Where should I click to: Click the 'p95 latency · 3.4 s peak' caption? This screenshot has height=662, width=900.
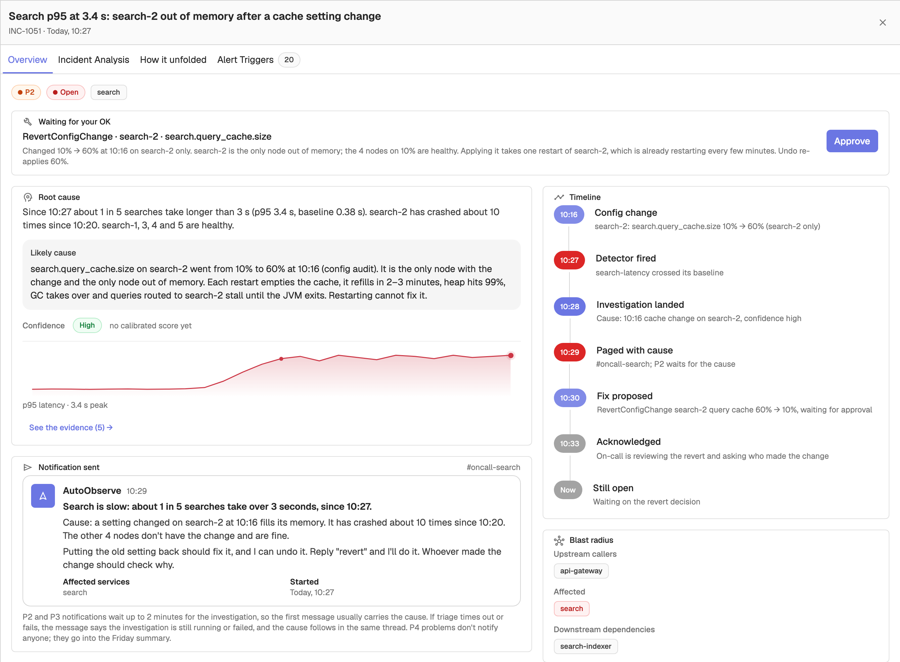(x=65, y=405)
